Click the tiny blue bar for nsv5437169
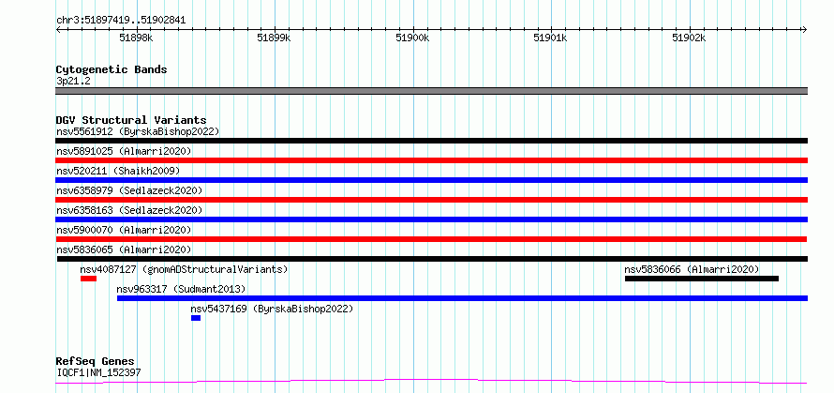Viewport: 834px width, 393px height. (x=196, y=318)
